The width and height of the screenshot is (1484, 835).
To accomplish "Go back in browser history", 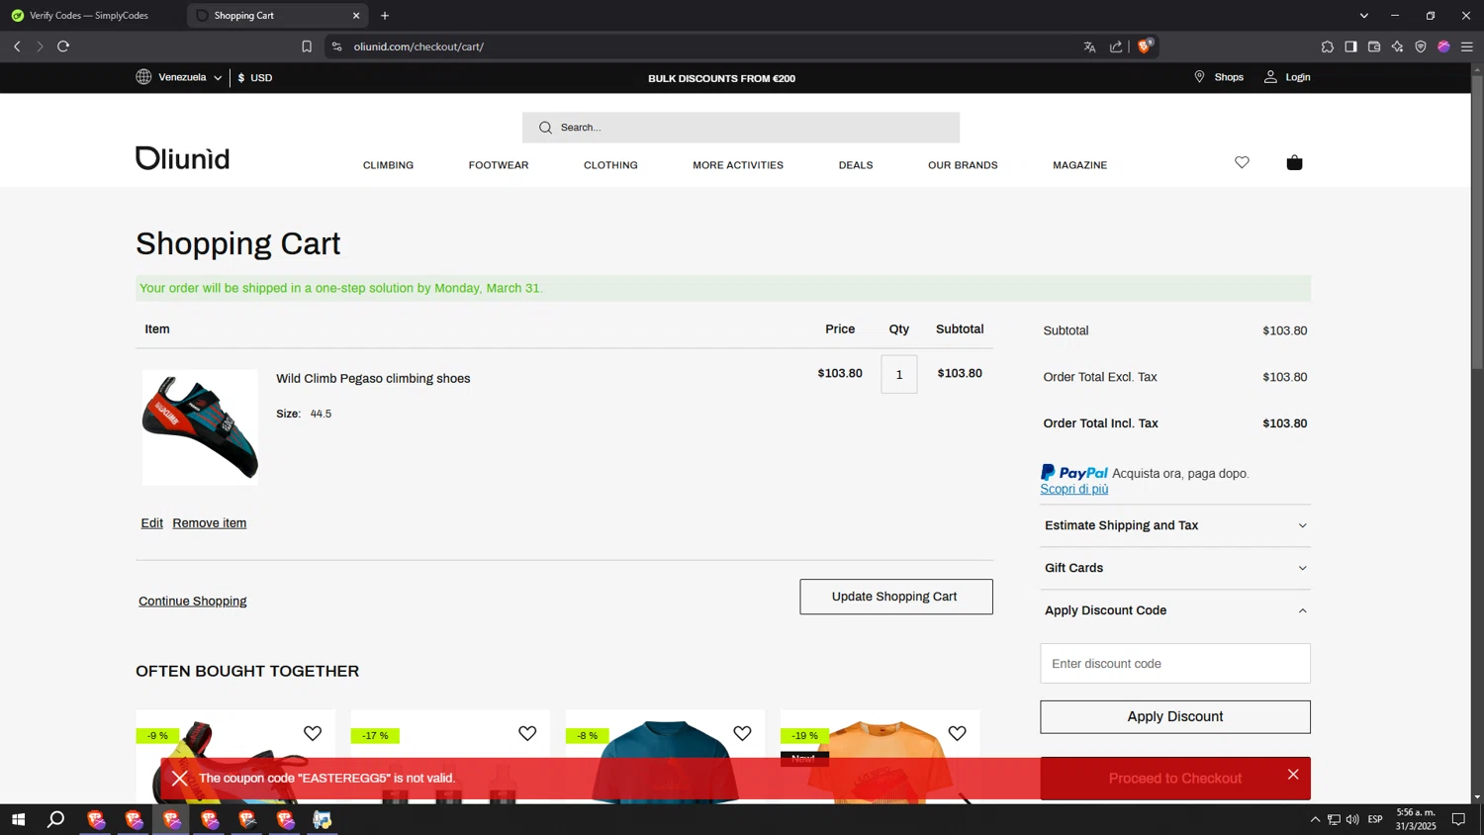I will pyautogui.click(x=17, y=46).
